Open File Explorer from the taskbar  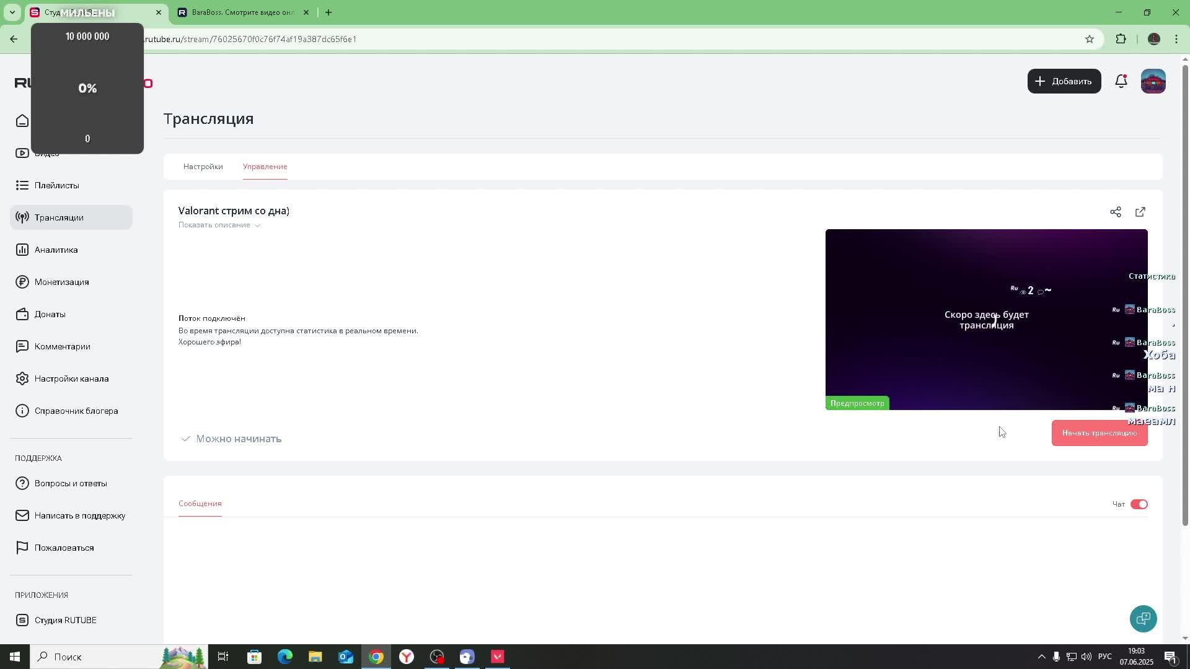tap(315, 657)
